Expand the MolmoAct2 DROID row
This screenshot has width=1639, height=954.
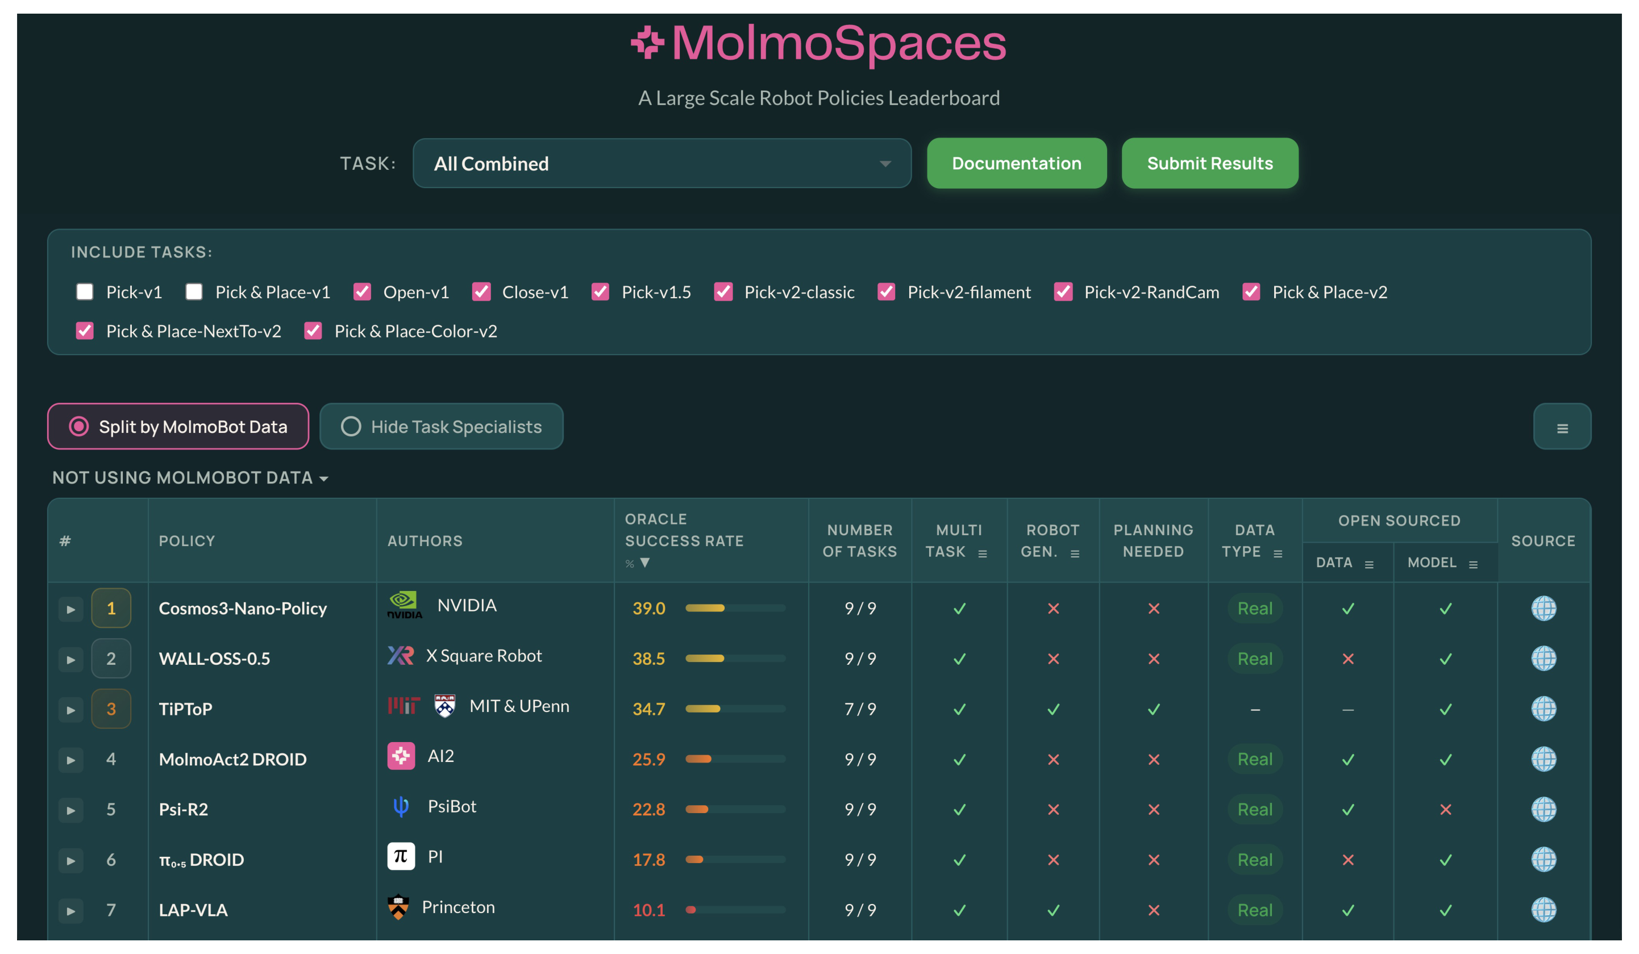[x=71, y=760]
